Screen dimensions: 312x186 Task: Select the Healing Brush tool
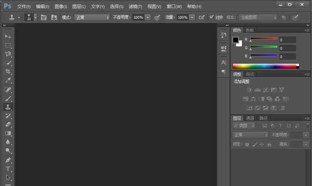[8, 90]
